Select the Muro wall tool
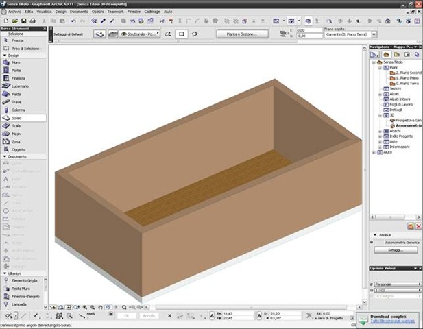Image resolution: width=423 pixels, height=329 pixels. click(x=16, y=62)
